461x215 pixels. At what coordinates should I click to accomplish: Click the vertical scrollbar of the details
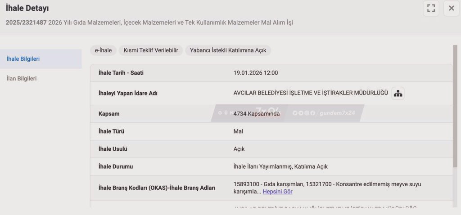click(x=455, y=108)
